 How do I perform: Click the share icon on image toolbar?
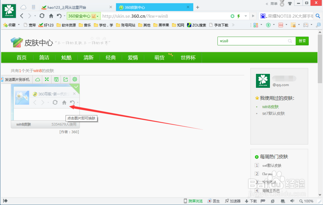tap(66, 79)
